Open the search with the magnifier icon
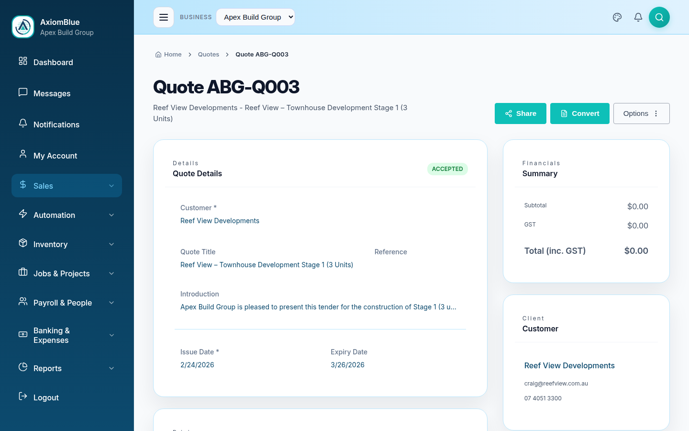Viewport: 689px width, 431px height. (659, 17)
